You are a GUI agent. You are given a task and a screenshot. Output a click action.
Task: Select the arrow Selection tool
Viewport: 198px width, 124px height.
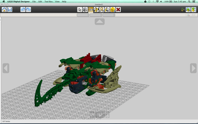pyautogui.click(x=80, y=9)
